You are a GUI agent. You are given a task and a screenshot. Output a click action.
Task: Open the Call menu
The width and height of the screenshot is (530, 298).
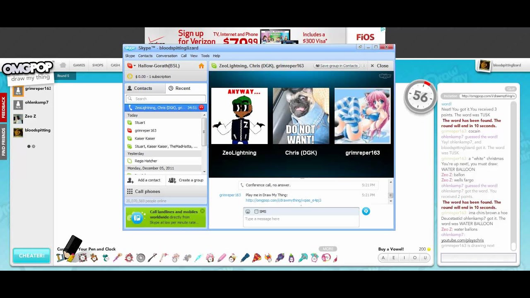[183, 56]
